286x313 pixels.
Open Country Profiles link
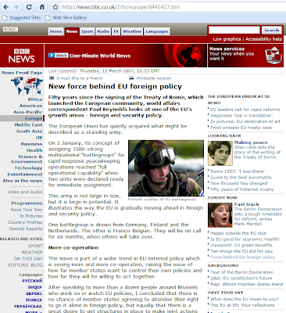tap(25, 222)
